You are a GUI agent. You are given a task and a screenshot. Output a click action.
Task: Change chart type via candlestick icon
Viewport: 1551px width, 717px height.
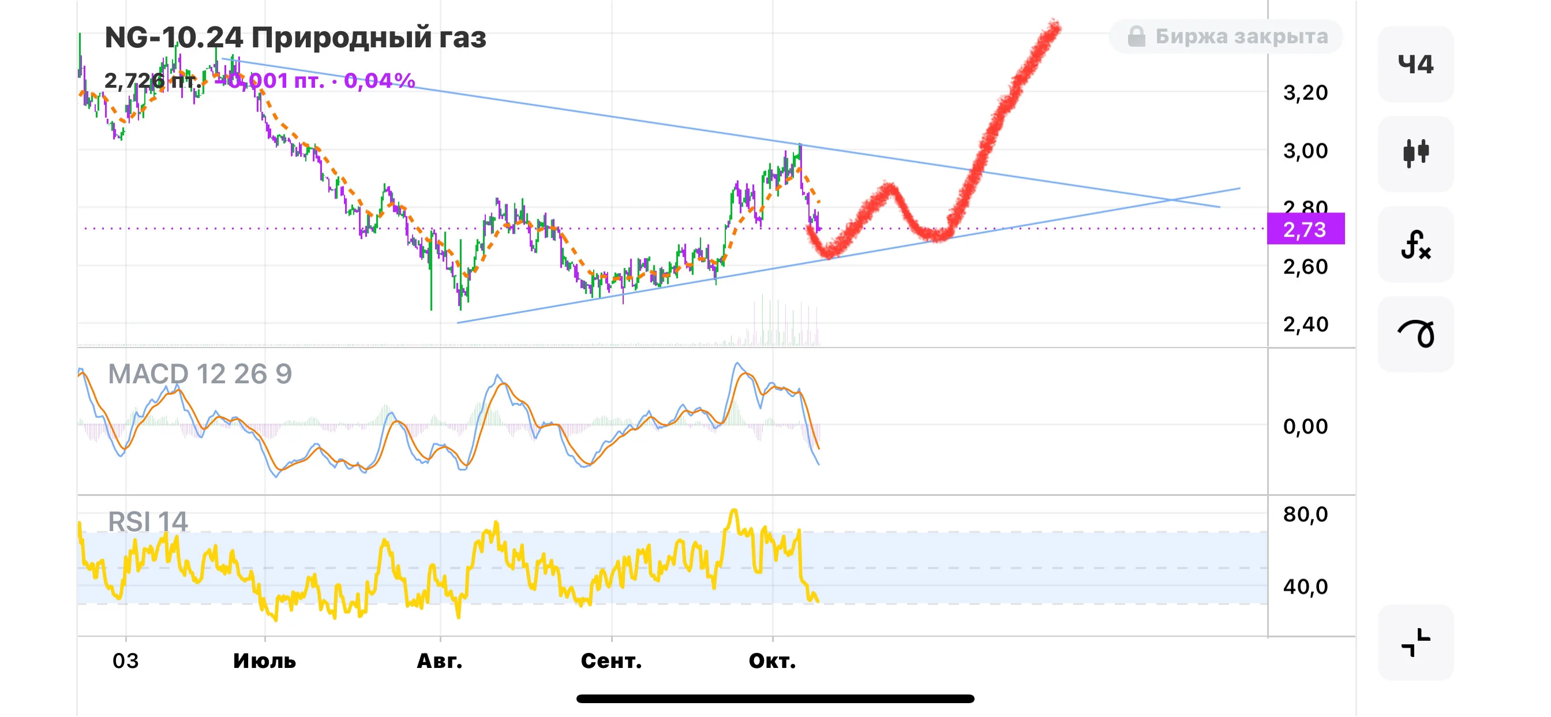coord(1415,154)
